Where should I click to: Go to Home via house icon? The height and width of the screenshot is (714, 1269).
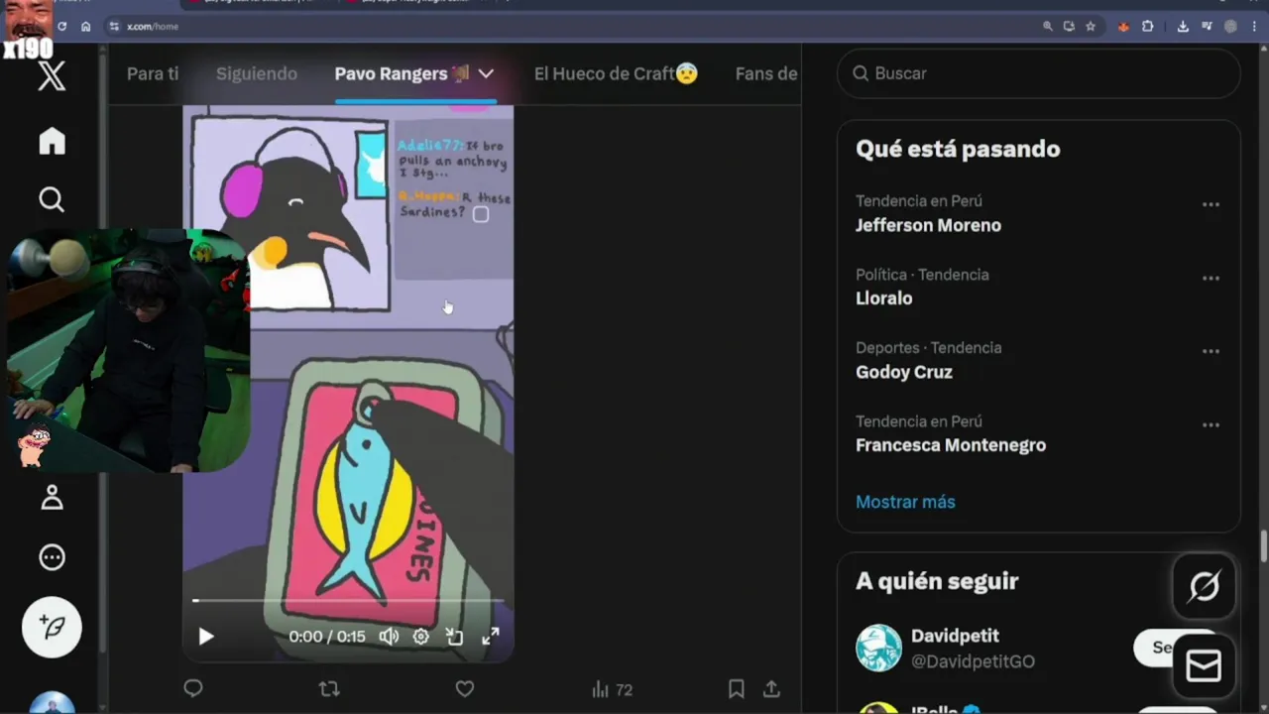[x=52, y=142]
